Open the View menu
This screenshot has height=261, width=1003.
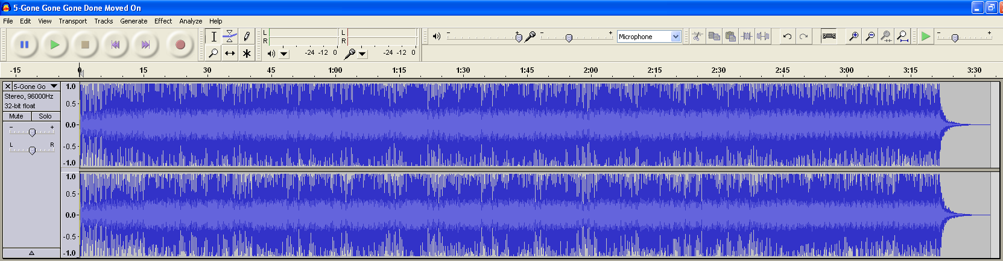click(x=45, y=21)
